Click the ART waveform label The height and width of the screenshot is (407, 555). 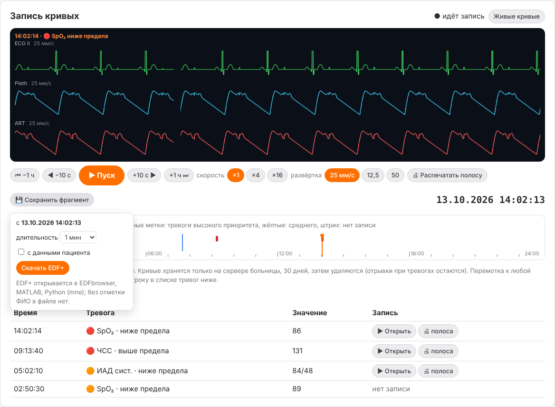tap(20, 123)
